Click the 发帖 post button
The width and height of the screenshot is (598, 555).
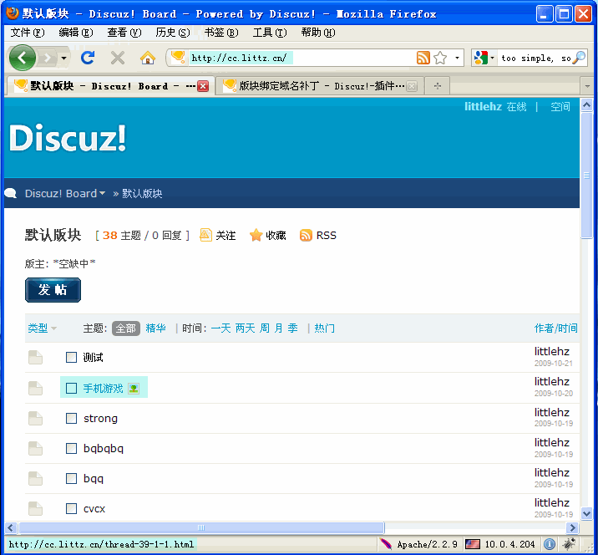[53, 290]
